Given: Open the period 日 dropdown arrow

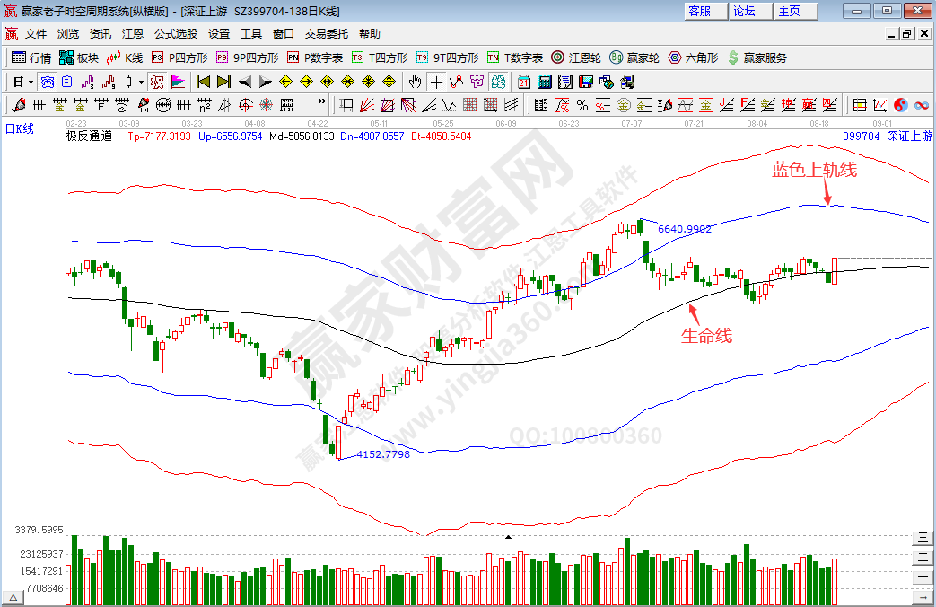Looking at the screenshot, I should 30,82.
